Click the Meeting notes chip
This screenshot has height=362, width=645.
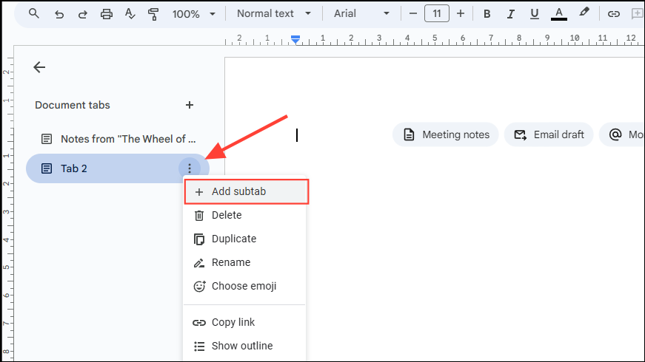pos(446,134)
